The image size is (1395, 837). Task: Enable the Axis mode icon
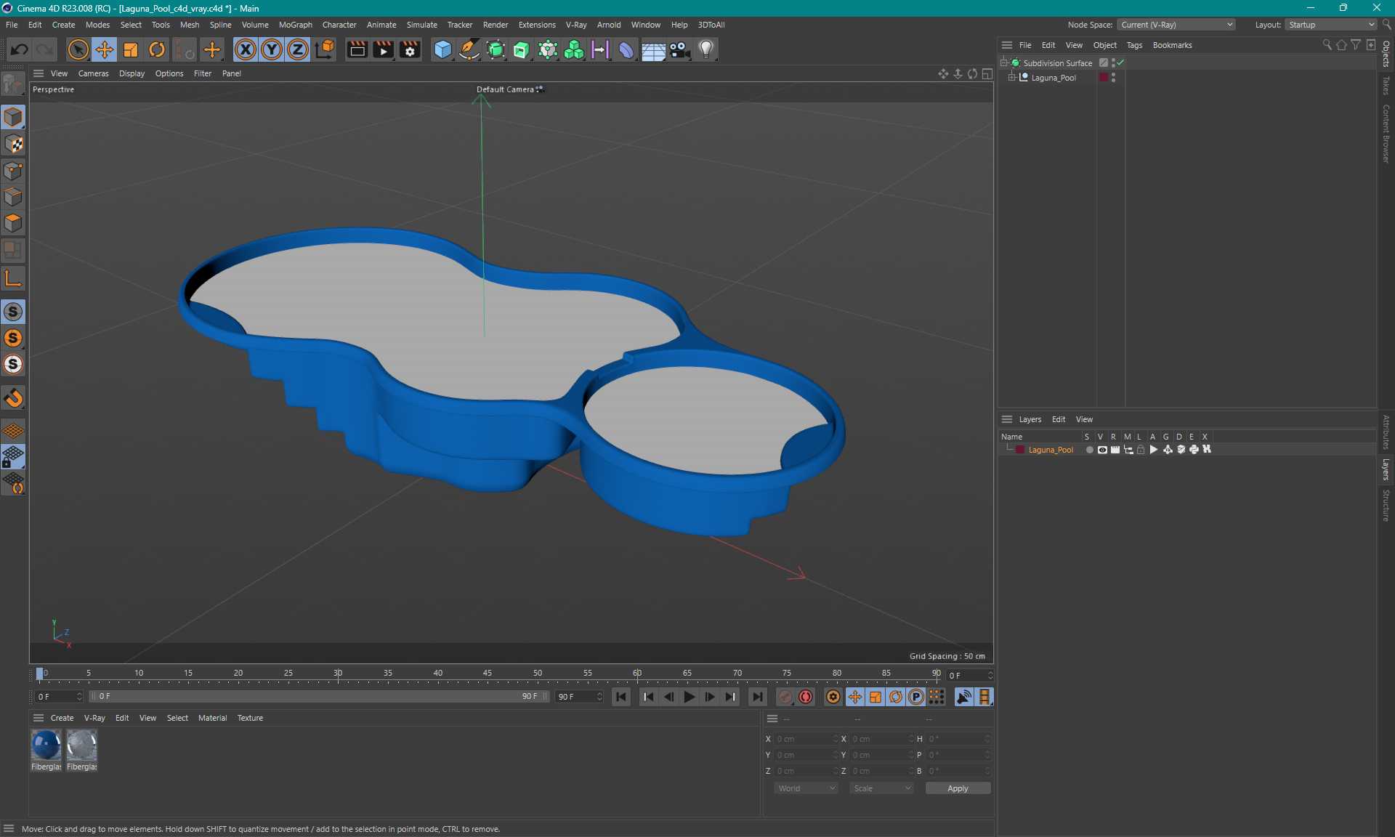tap(13, 278)
